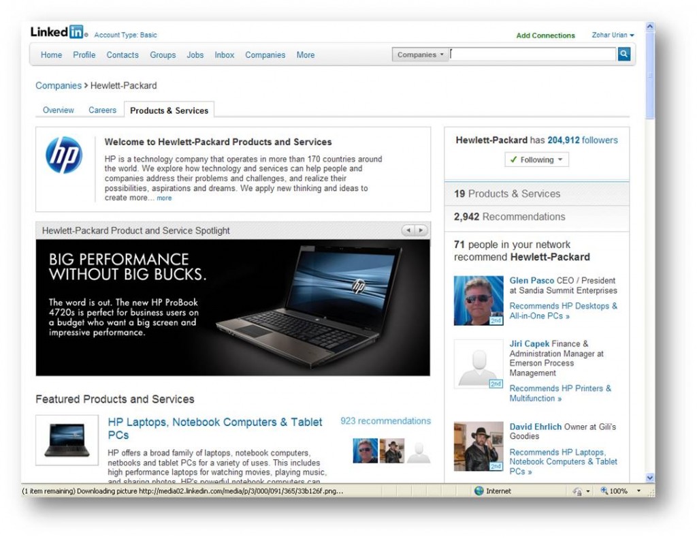
Task: Open the zoom level 100% dropdown arrow
Action: point(638,491)
